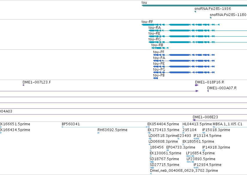Click the EK166651.5prime label

pos(15,124)
